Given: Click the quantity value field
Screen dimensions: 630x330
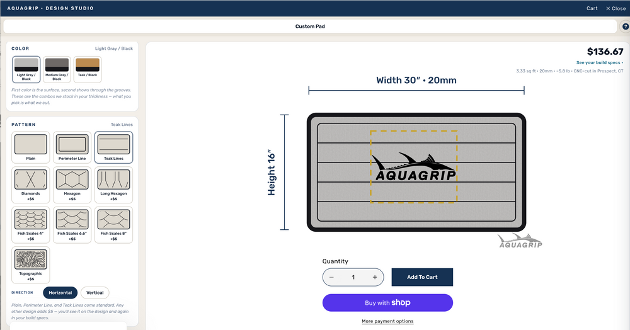Looking at the screenshot, I should coord(353,277).
